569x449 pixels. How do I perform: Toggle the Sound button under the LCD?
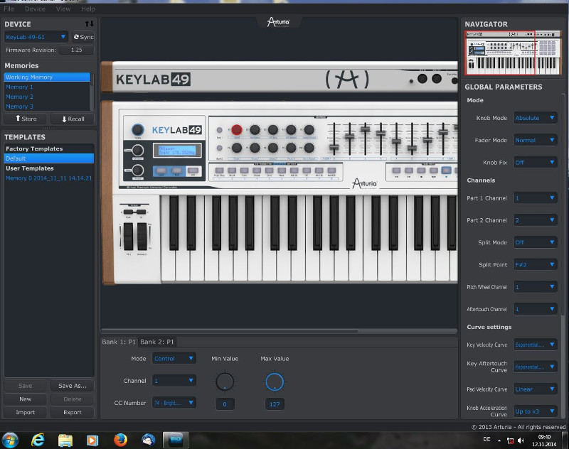161,171
